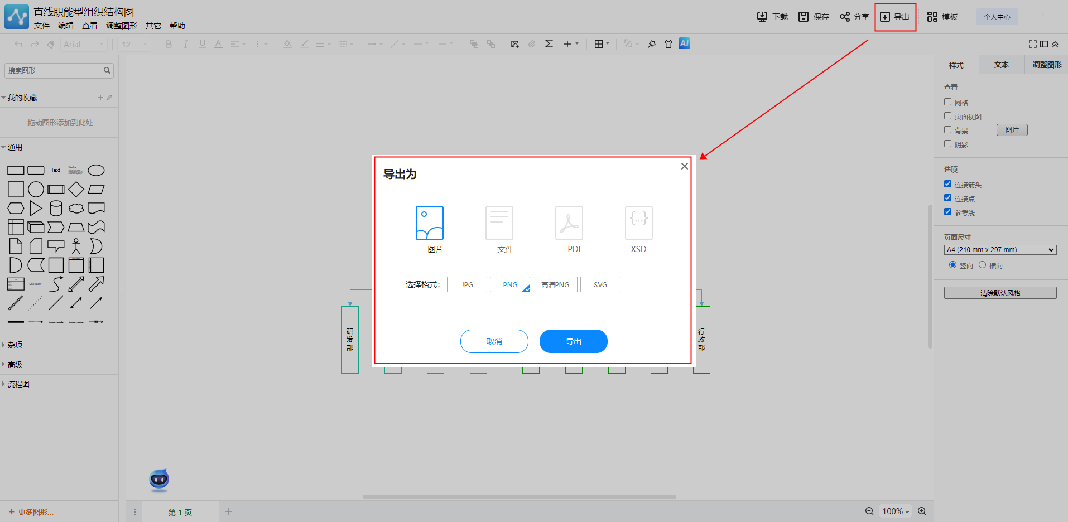Expand the 流程图 shapes section
Screen dimensions: 1068x522
(x=18, y=384)
